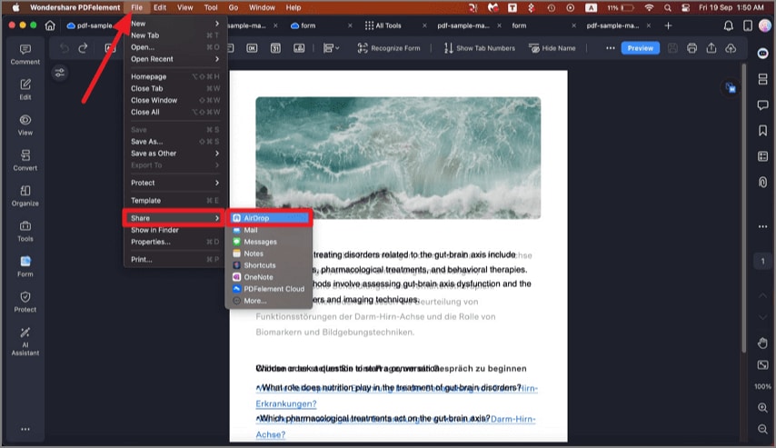Open the attachments paperclip panel
The height and width of the screenshot is (448, 776).
coord(762,182)
